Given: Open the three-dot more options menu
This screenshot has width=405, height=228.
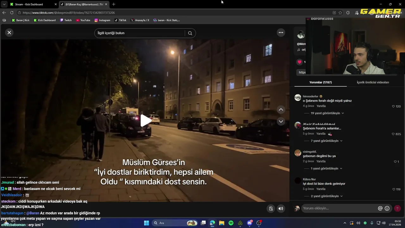Looking at the screenshot, I should (x=281, y=32).
